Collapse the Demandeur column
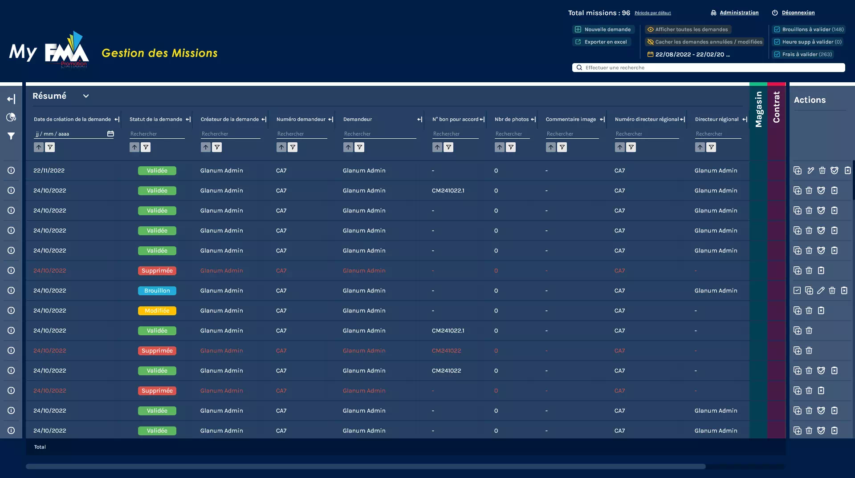The height and width of the screenshot is (478, 855). pyautogui.click(x=419, y=119)
